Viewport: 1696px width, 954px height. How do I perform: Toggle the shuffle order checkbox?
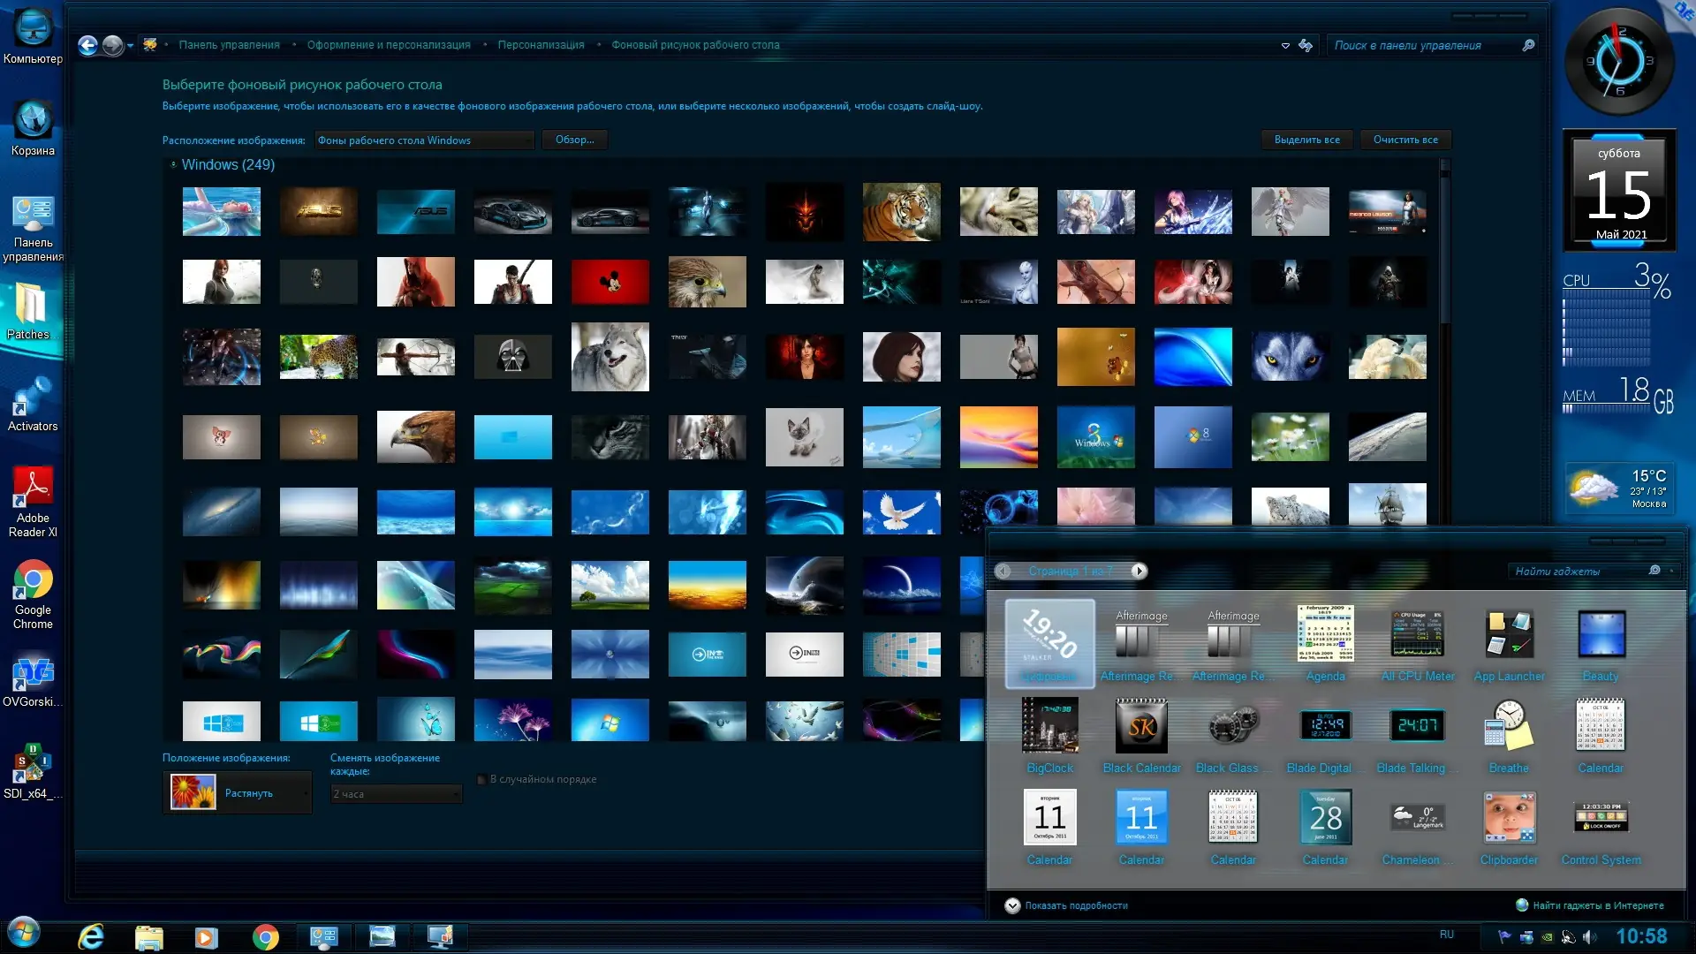(x=482, y=780)
